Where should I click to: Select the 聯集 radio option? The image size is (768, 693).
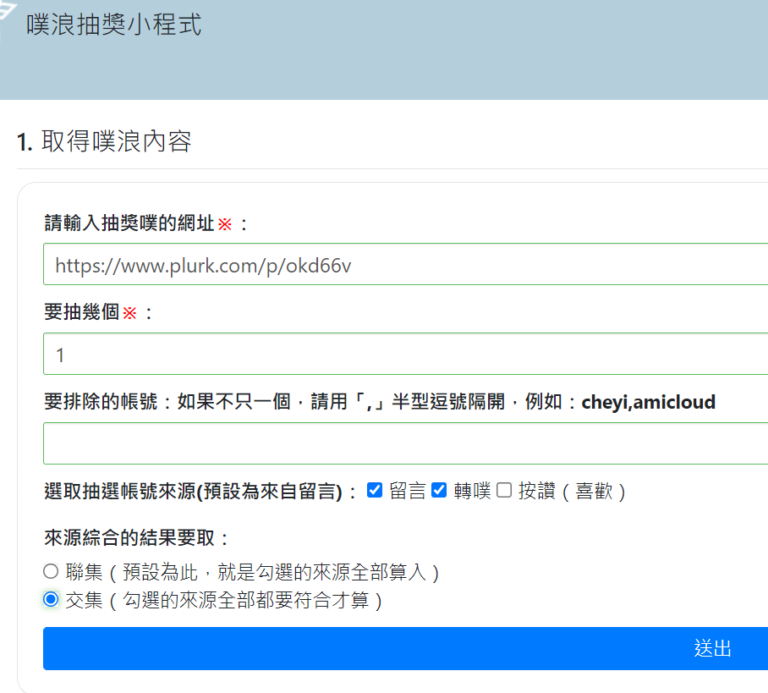(x=51, y=571)
